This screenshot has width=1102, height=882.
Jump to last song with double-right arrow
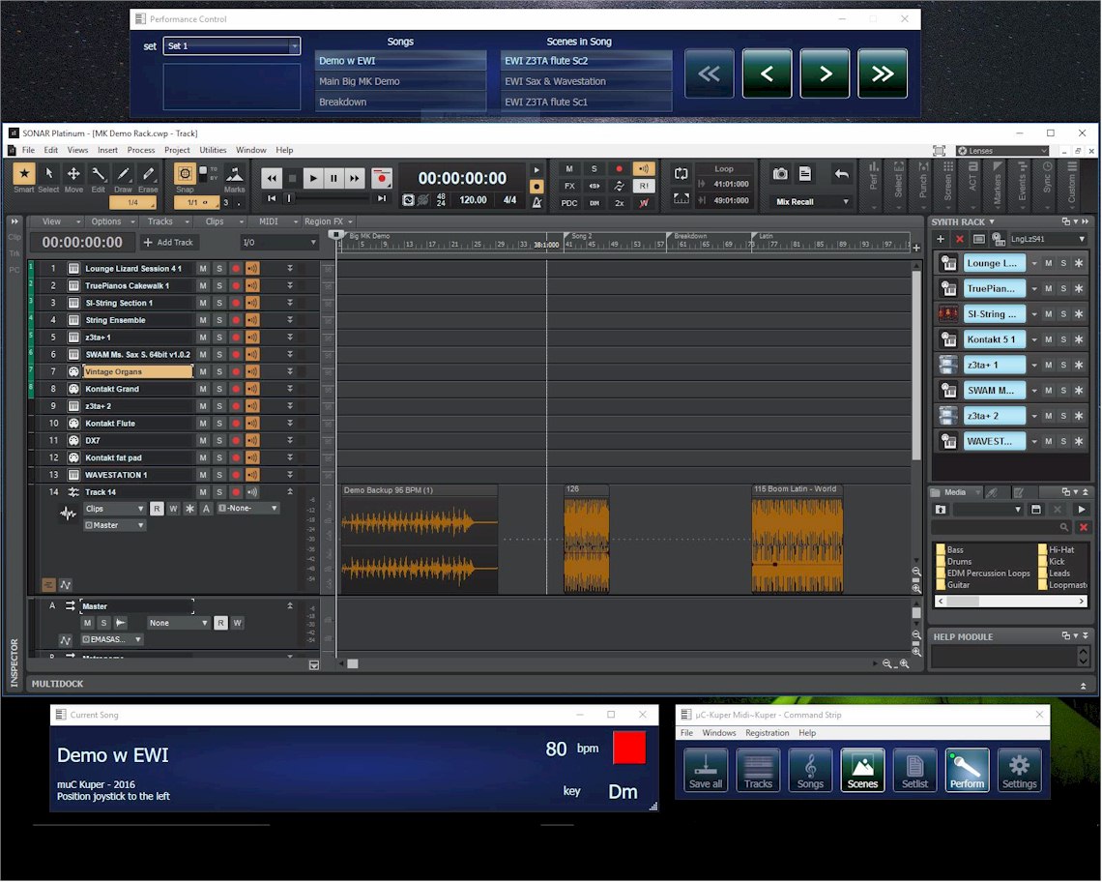(883, 73)
